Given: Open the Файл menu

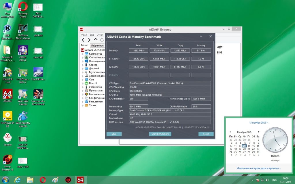Looking at the screenshot, I should [x=84, y=35].
